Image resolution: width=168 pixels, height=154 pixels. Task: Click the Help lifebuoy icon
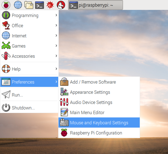[6, 69]
